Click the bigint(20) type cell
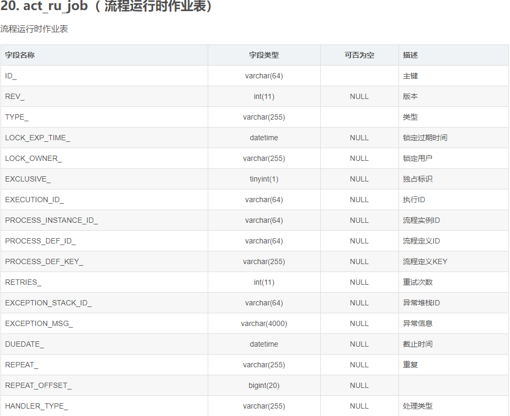This screenshot has height=416, width=510. [264, 385]
